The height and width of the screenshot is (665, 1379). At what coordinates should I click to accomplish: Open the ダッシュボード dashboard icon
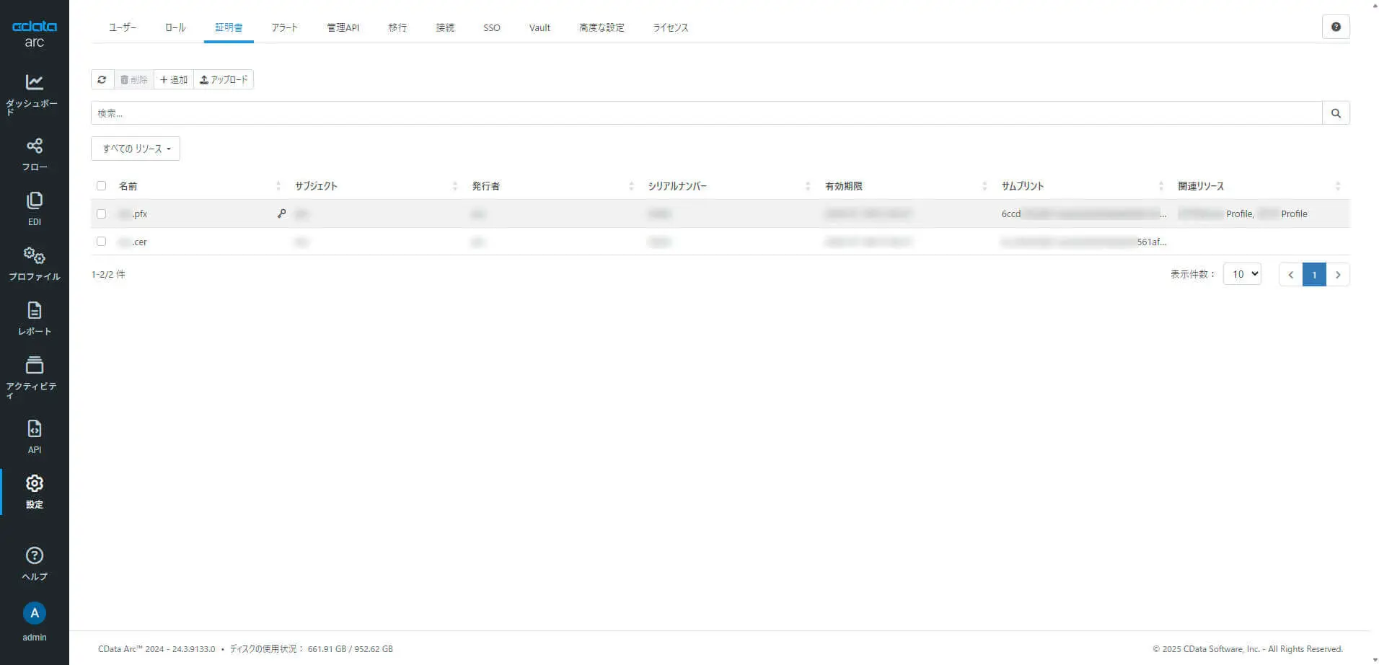coord(34,82)
